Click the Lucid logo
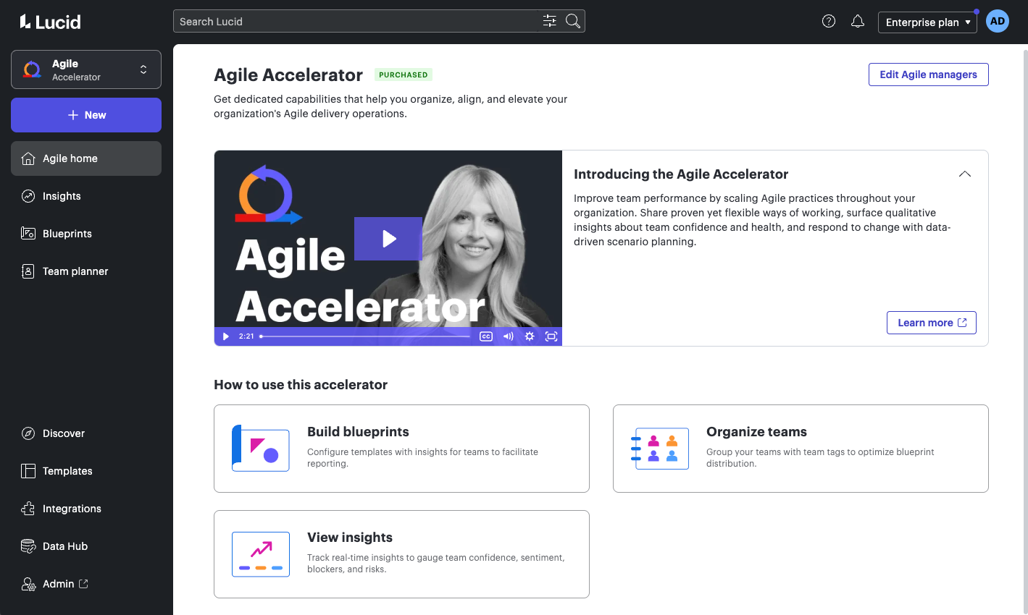 tap(50, 22)
